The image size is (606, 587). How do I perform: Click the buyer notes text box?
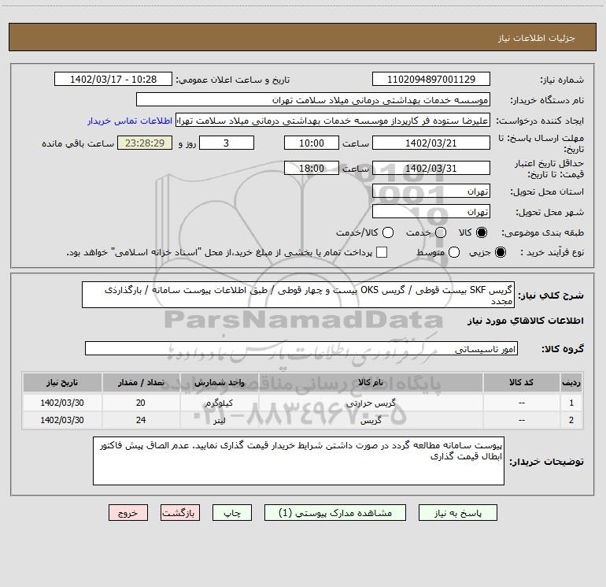pos(298,461)
